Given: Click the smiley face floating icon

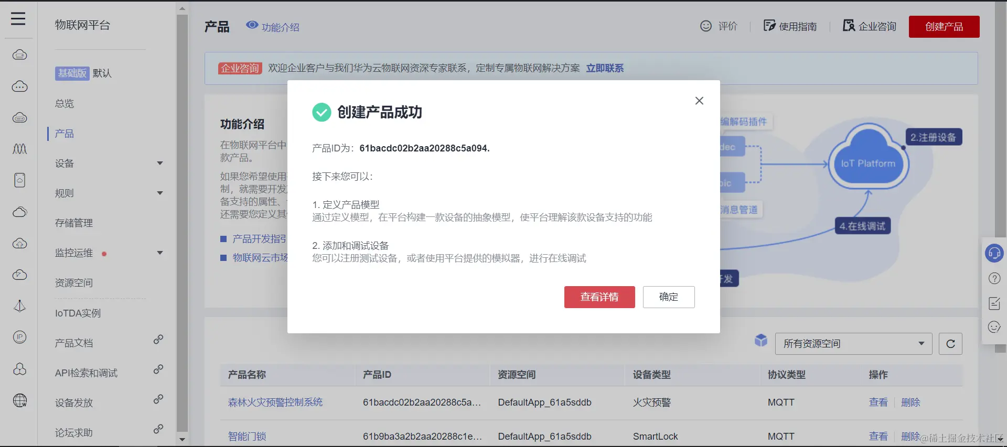Looking at the screenshot, I should click(x=994, y=328).
